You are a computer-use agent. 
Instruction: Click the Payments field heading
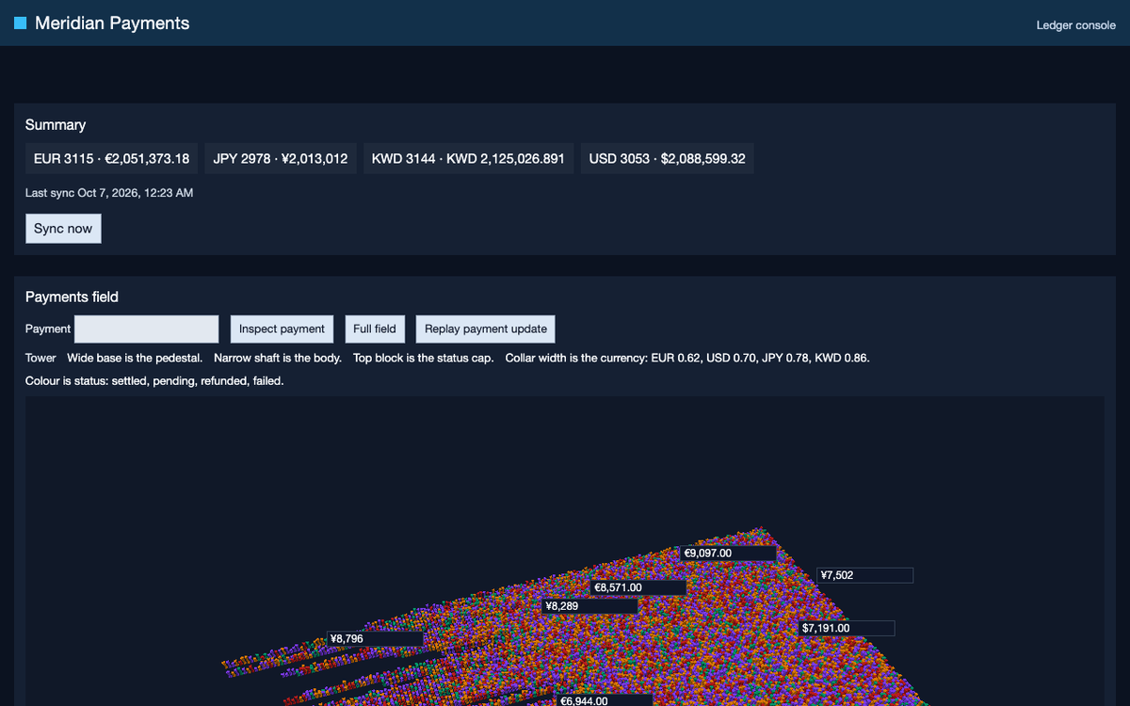pos(72,297)
